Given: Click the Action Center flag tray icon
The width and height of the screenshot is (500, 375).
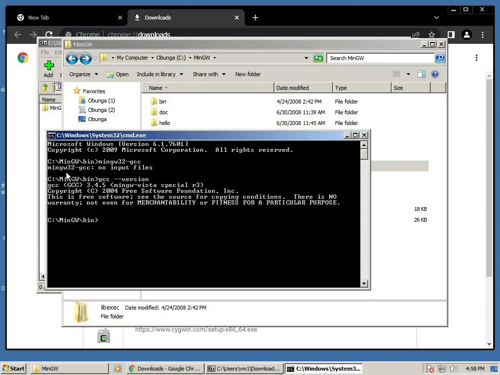Looking at the screenshot, I should (x=430, y=369).
